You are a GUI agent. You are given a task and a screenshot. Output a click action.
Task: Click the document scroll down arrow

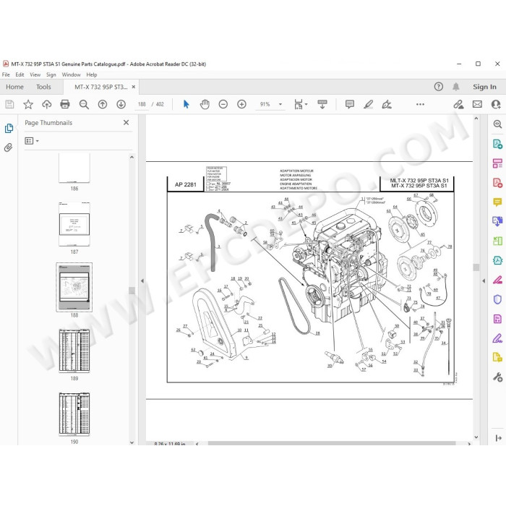pos(476,437)
